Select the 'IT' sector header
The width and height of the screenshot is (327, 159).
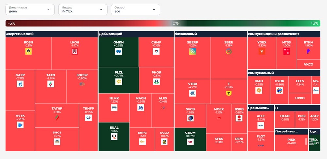pos(297,108)
